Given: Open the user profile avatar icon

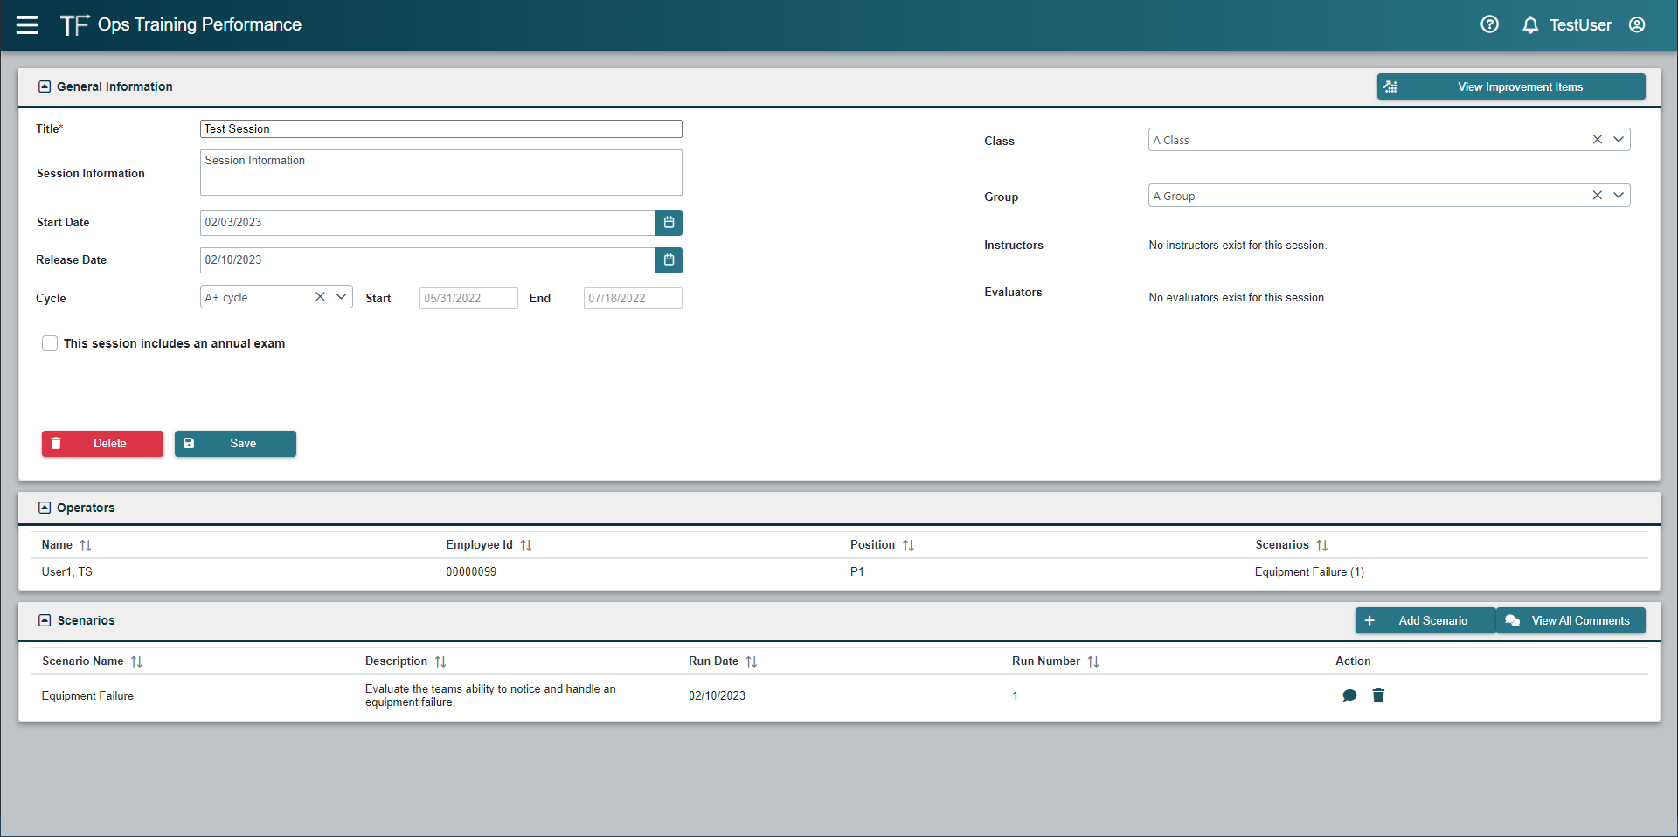Looking at the screenshot, I should coord(1637,24).
